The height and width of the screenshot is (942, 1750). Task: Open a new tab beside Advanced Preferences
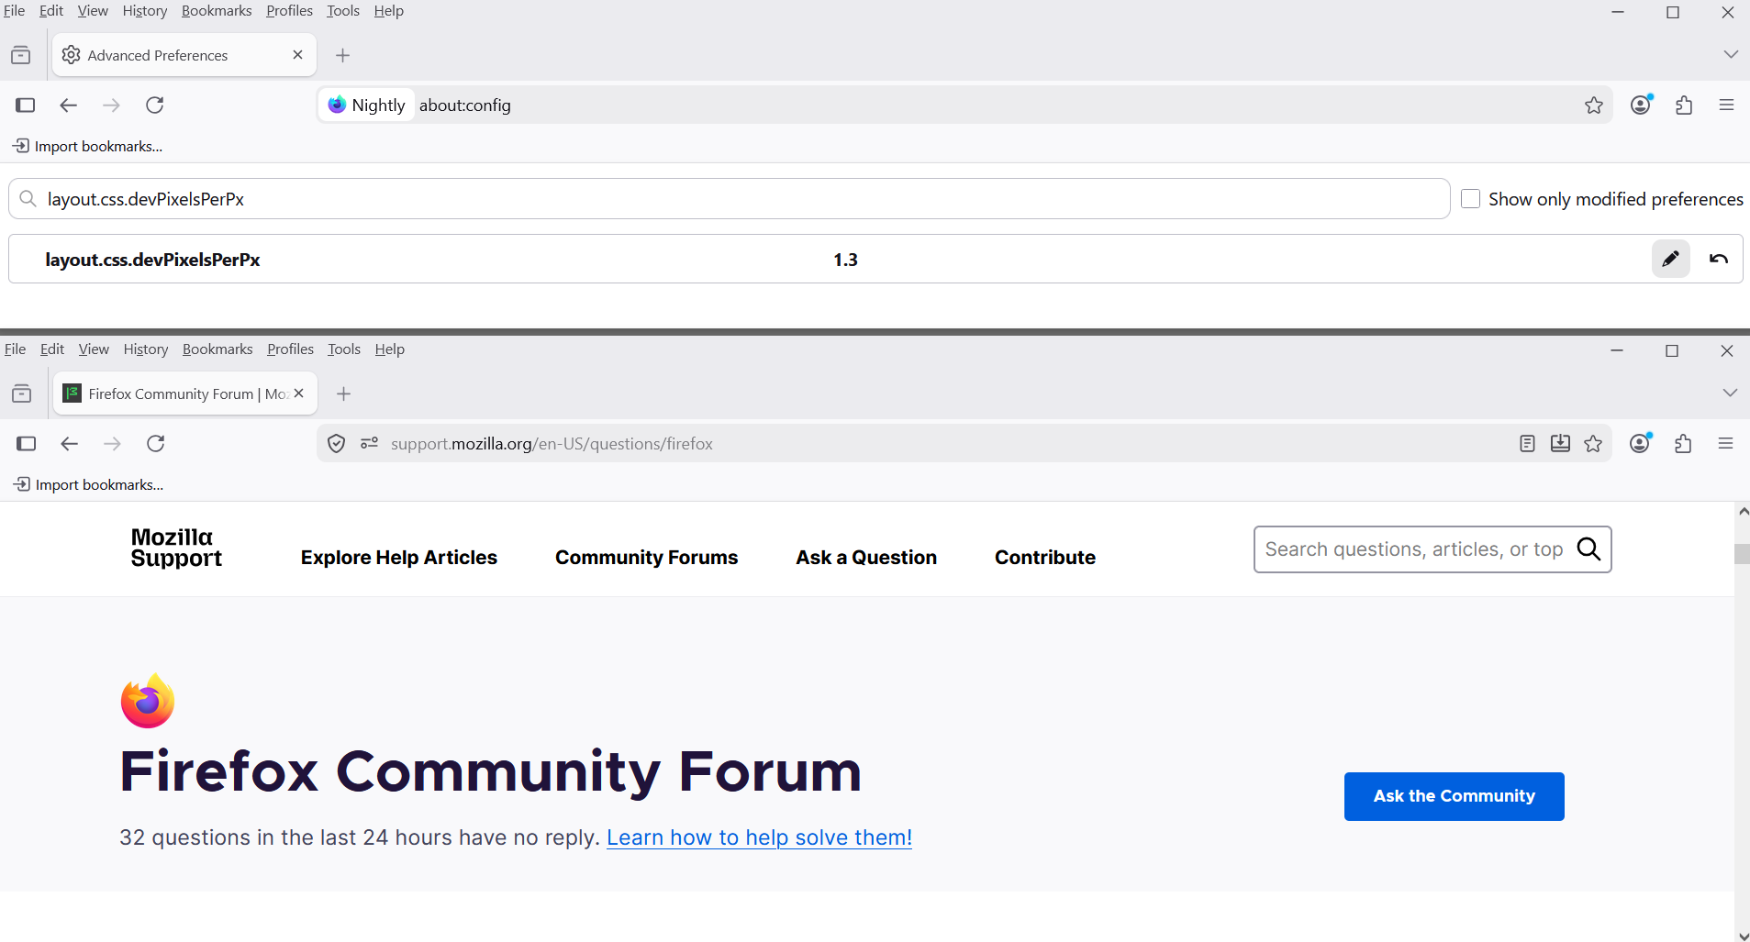343,55
